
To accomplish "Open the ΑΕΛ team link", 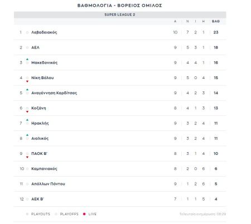I will point(35,47).
